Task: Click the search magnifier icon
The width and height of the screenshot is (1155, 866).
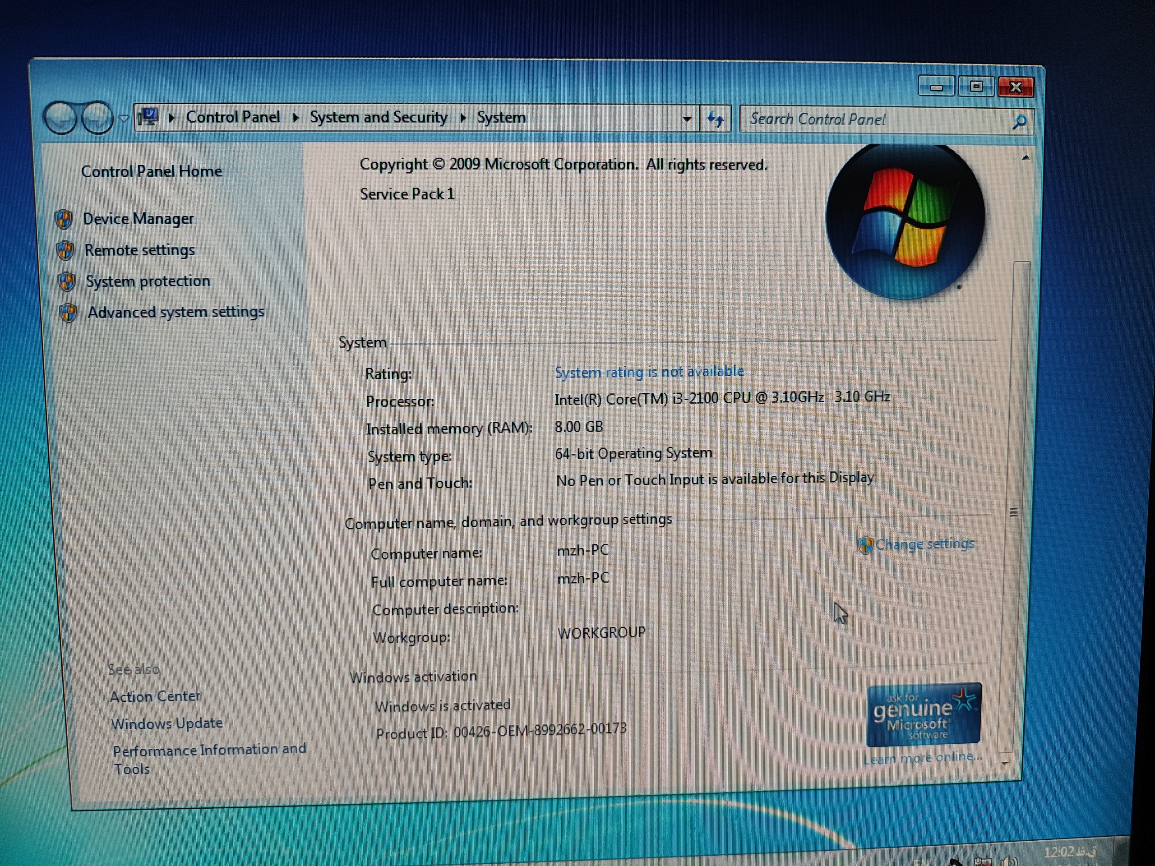Action: pos(1019,122)
